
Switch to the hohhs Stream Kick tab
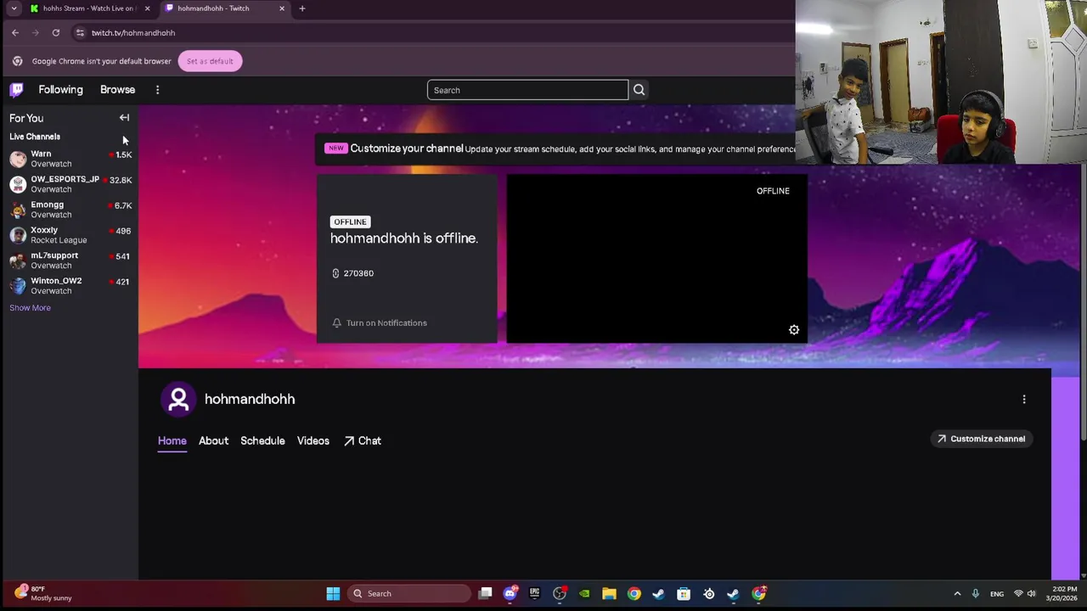[x=89, y=8]
